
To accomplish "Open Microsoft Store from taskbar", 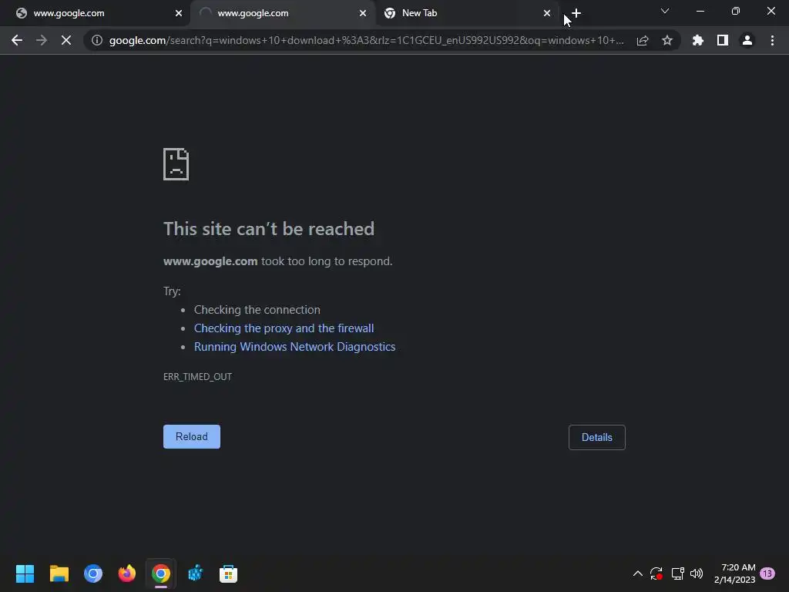I will coord(228,573).
